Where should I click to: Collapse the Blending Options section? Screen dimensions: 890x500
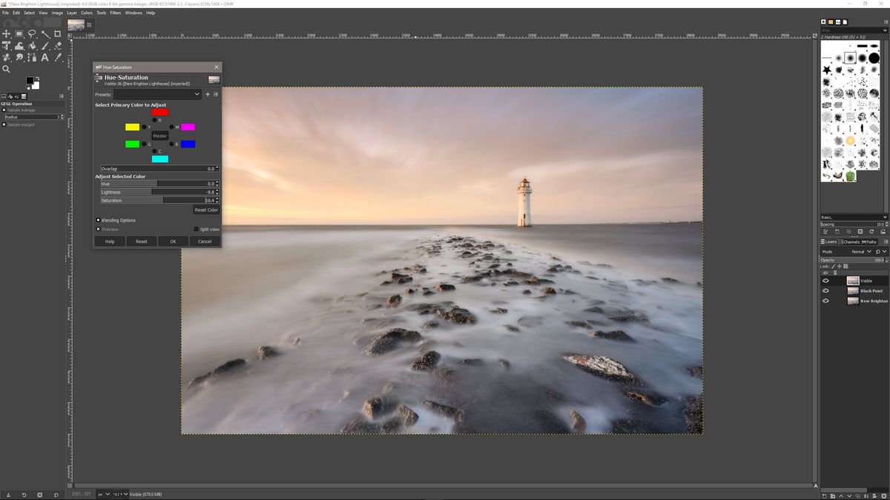tap(97, 220)
